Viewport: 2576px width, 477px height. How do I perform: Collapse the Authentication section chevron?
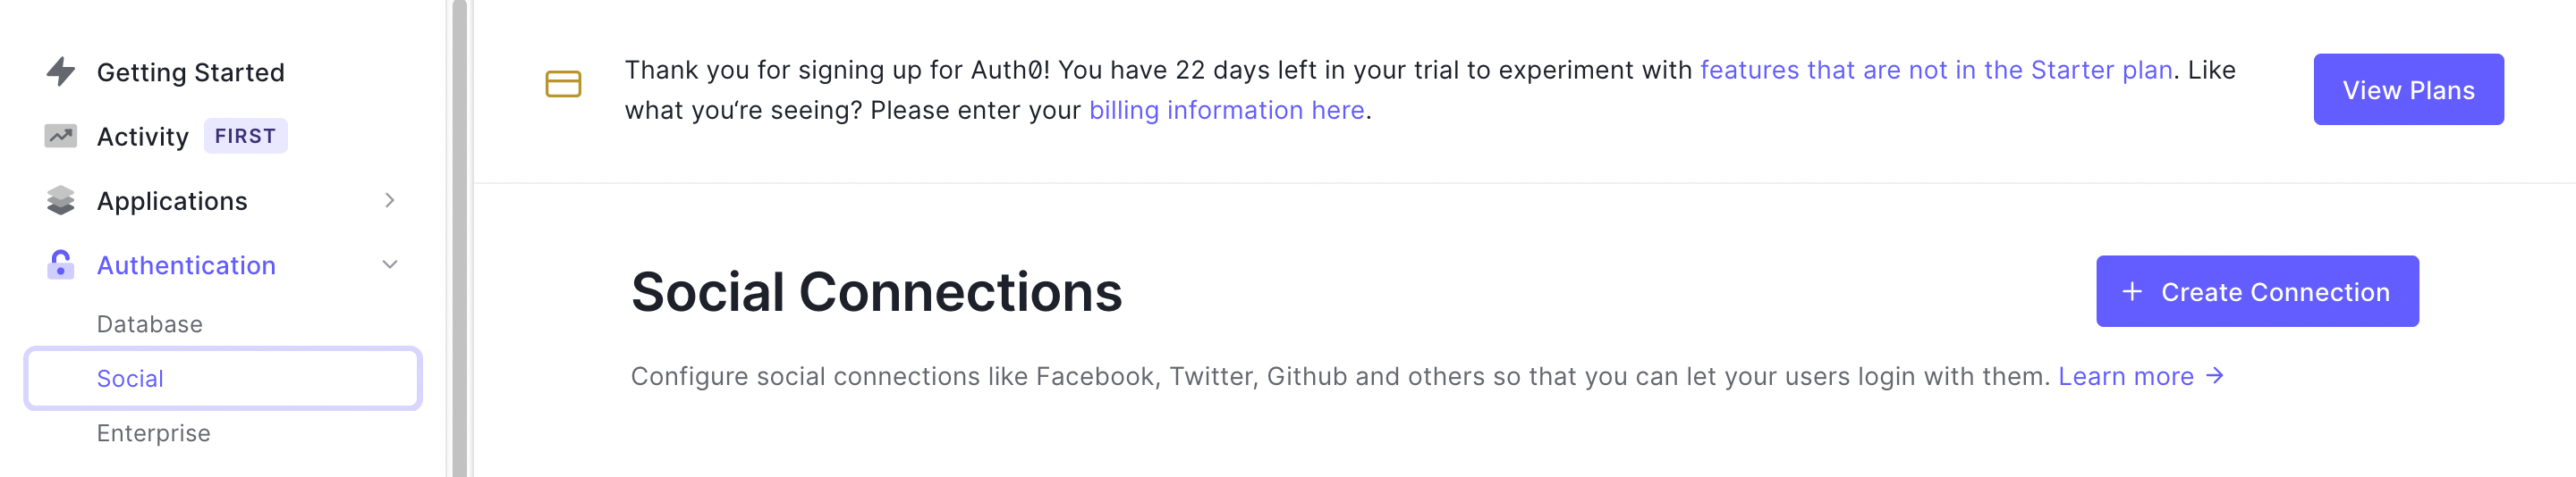[390, 264]
